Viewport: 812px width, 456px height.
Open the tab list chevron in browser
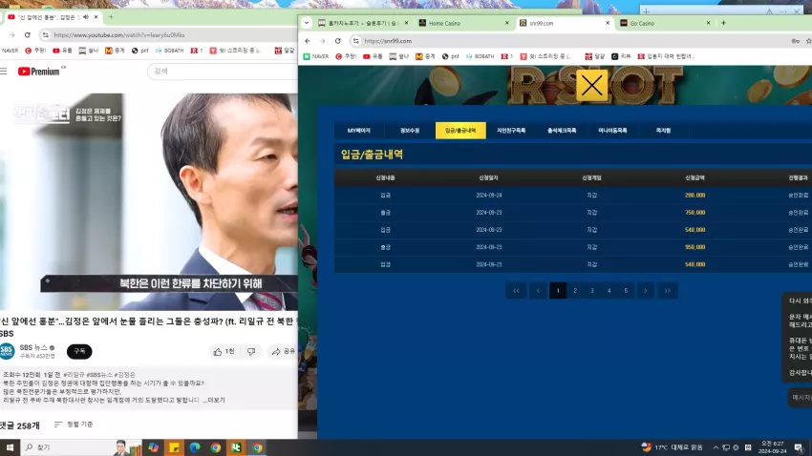click(307, 23)
